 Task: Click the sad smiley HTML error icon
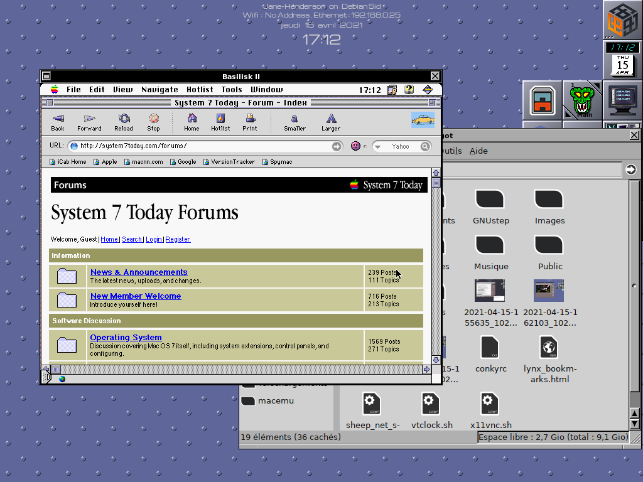point(355,146)
